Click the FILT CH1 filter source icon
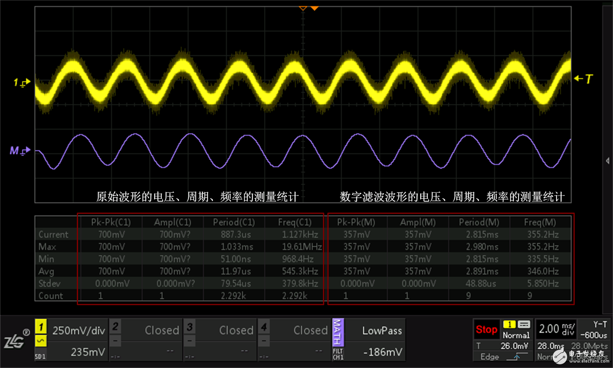 click(338, 354)
